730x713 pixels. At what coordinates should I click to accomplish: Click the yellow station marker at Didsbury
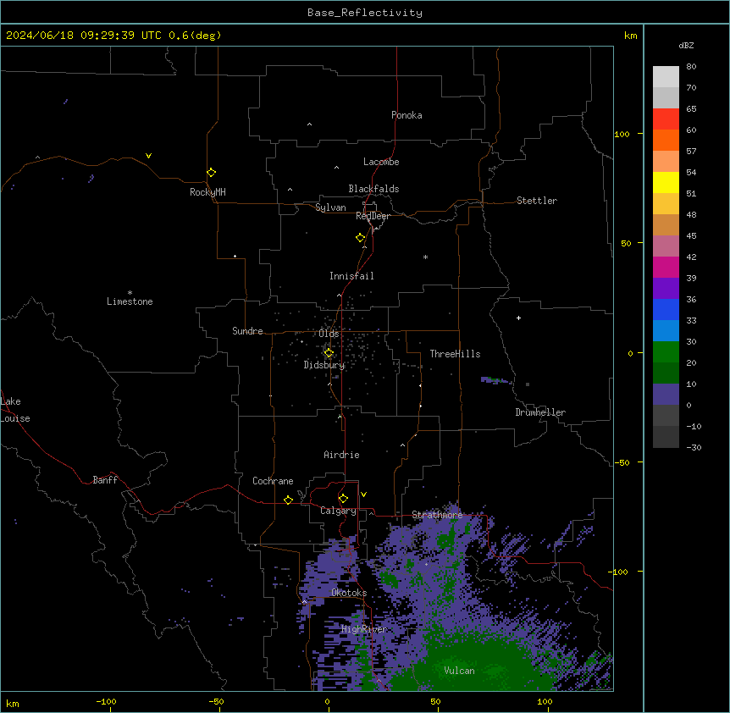tap(329, 353)
